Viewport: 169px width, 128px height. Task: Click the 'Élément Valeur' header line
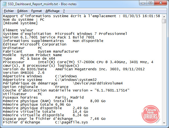18,30
